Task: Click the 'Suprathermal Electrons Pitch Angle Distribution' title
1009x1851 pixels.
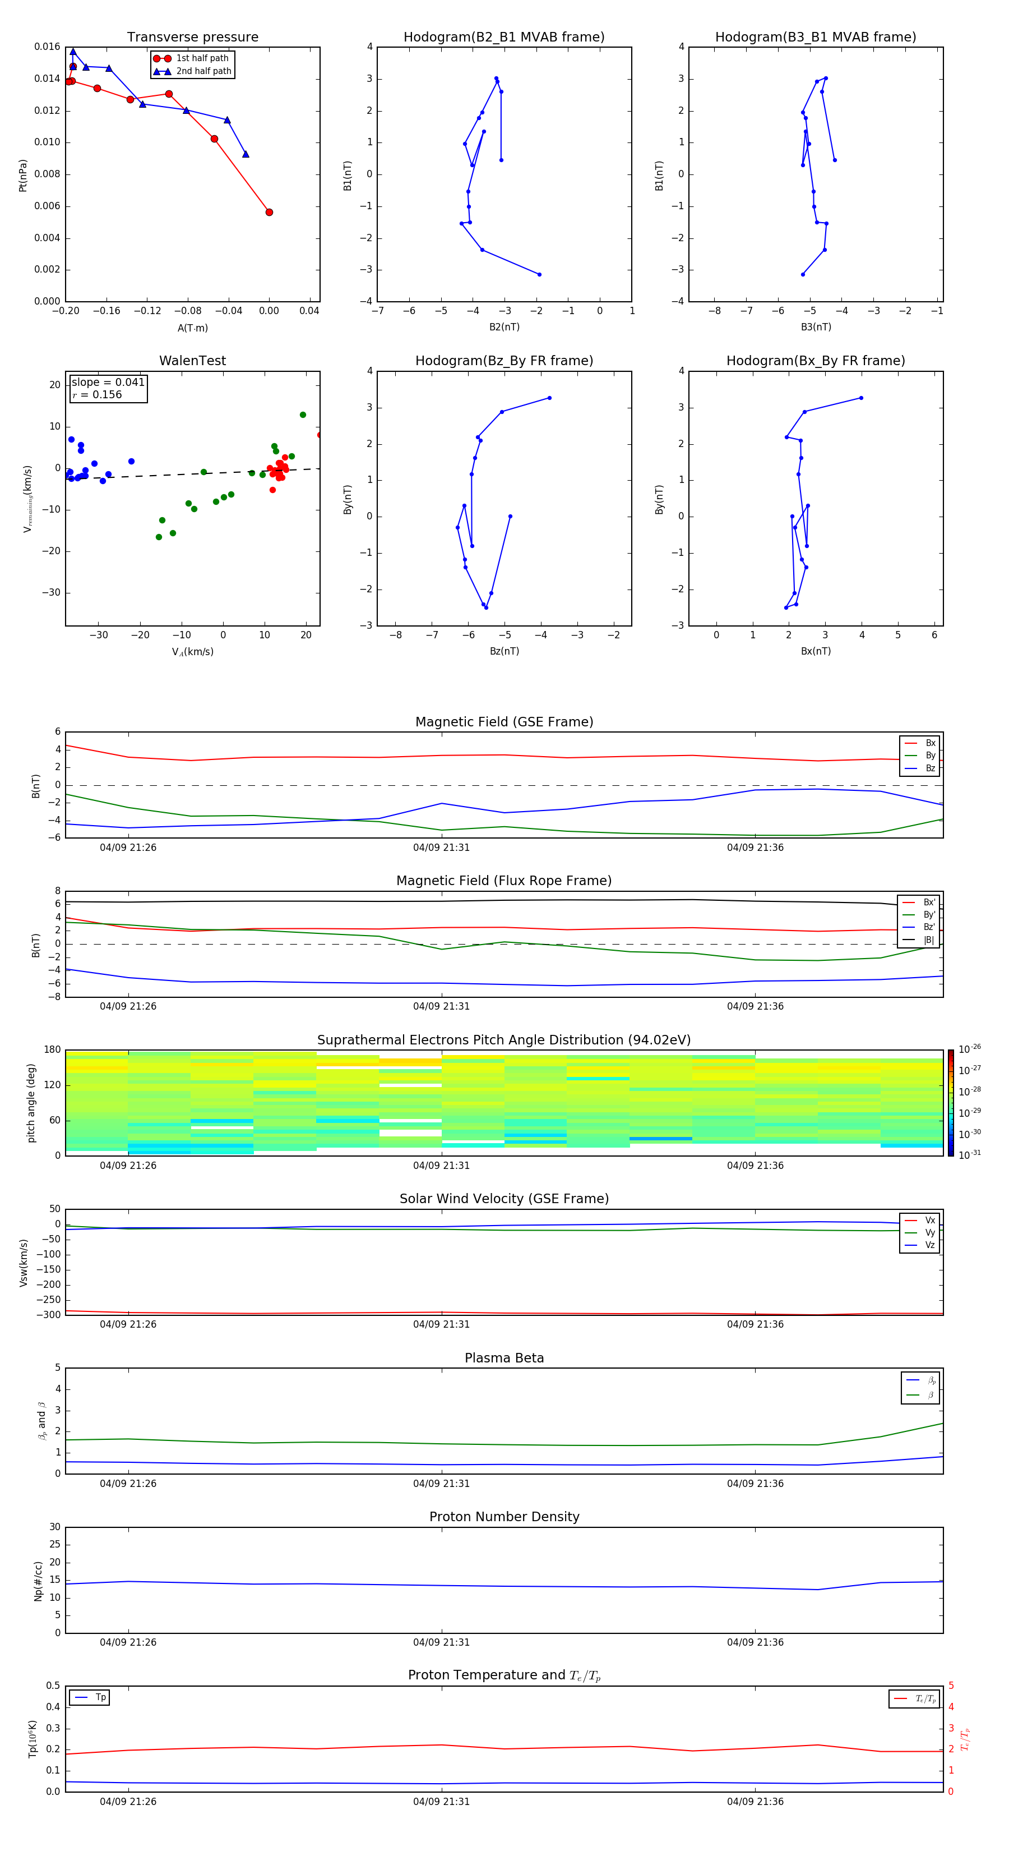Action: coord(504,1040)
